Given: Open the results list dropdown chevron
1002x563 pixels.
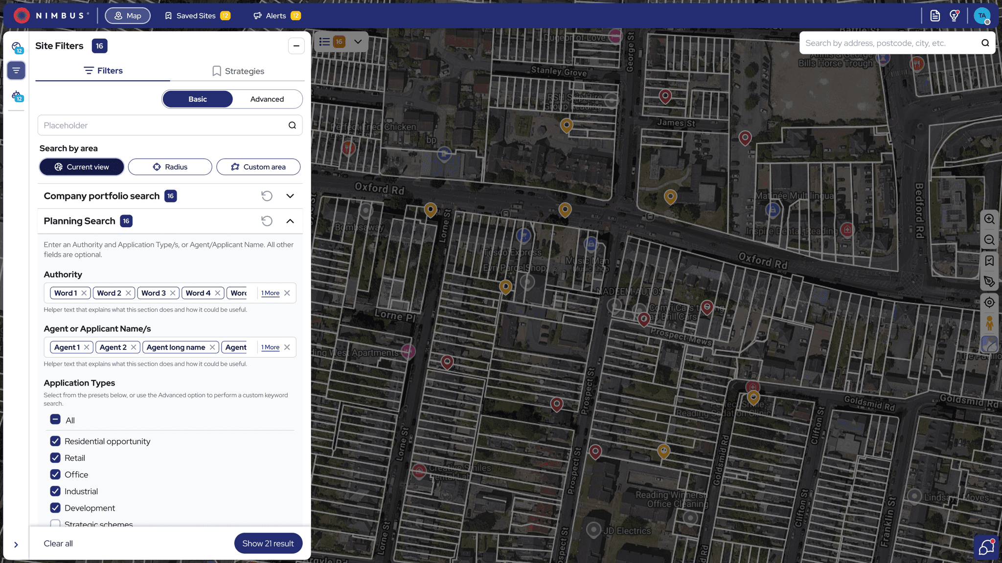Looking at the screenshot, I should (x=358, y=42).
